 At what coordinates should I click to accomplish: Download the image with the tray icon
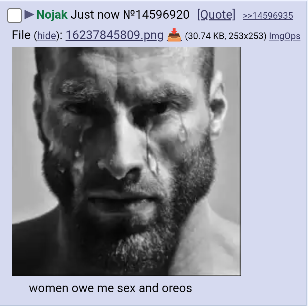pos(174,35)
